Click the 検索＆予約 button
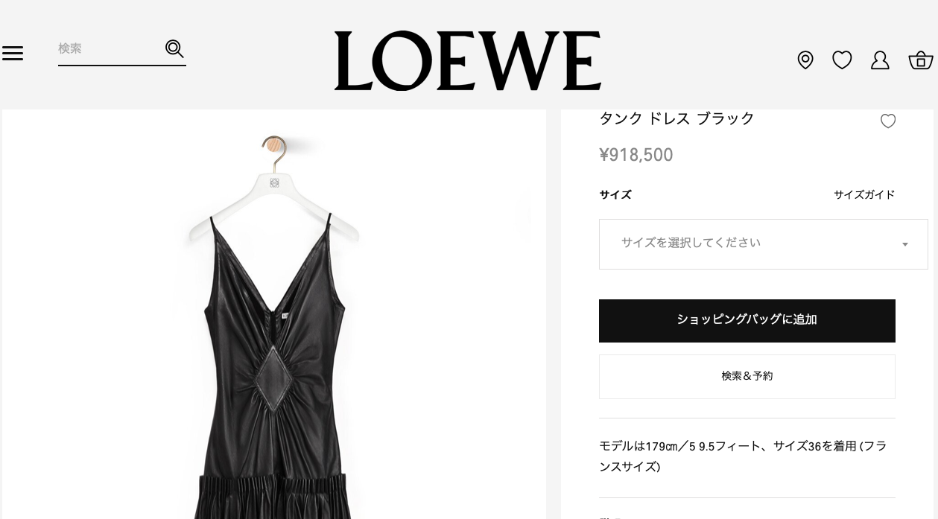 coord(747,377)
